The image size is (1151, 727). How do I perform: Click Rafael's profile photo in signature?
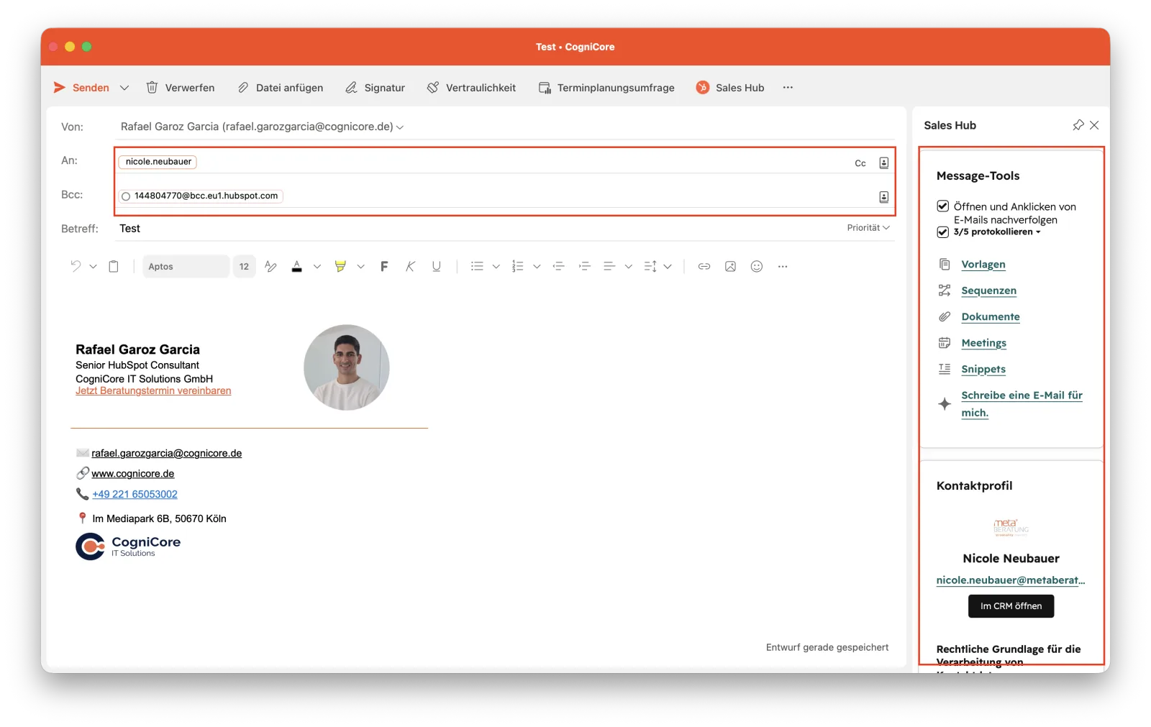[x=347, y=367]
